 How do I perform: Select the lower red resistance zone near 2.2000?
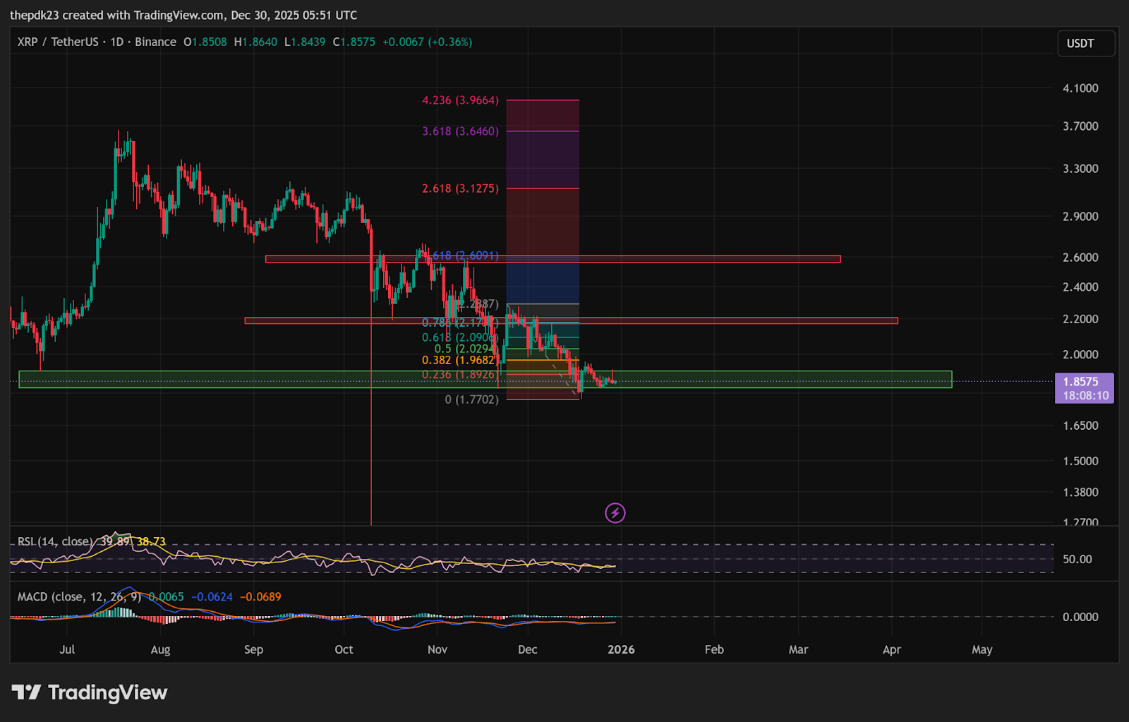(x=741, y=320)
